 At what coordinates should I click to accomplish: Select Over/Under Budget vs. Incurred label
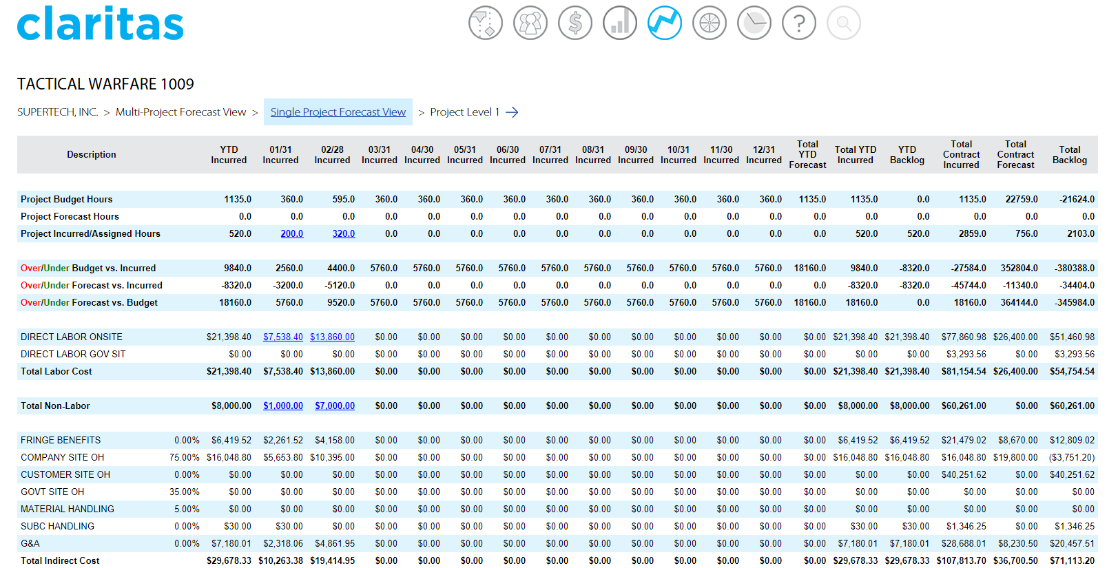pos(88,268)
